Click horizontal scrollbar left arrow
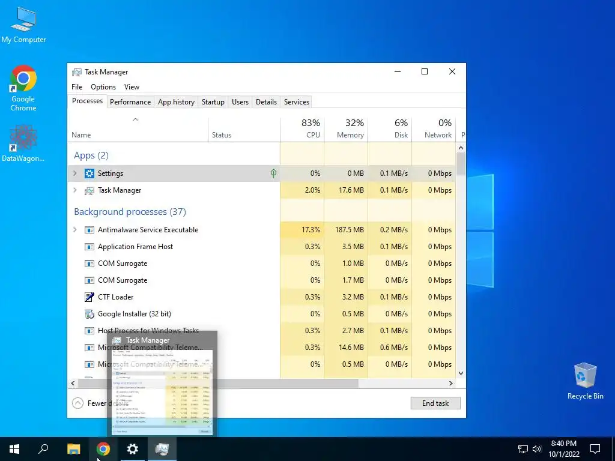The width and height of the screenshot is (615, 461). (73, 383)
